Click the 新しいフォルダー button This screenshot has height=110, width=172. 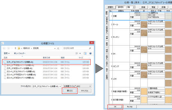(20, 54)
